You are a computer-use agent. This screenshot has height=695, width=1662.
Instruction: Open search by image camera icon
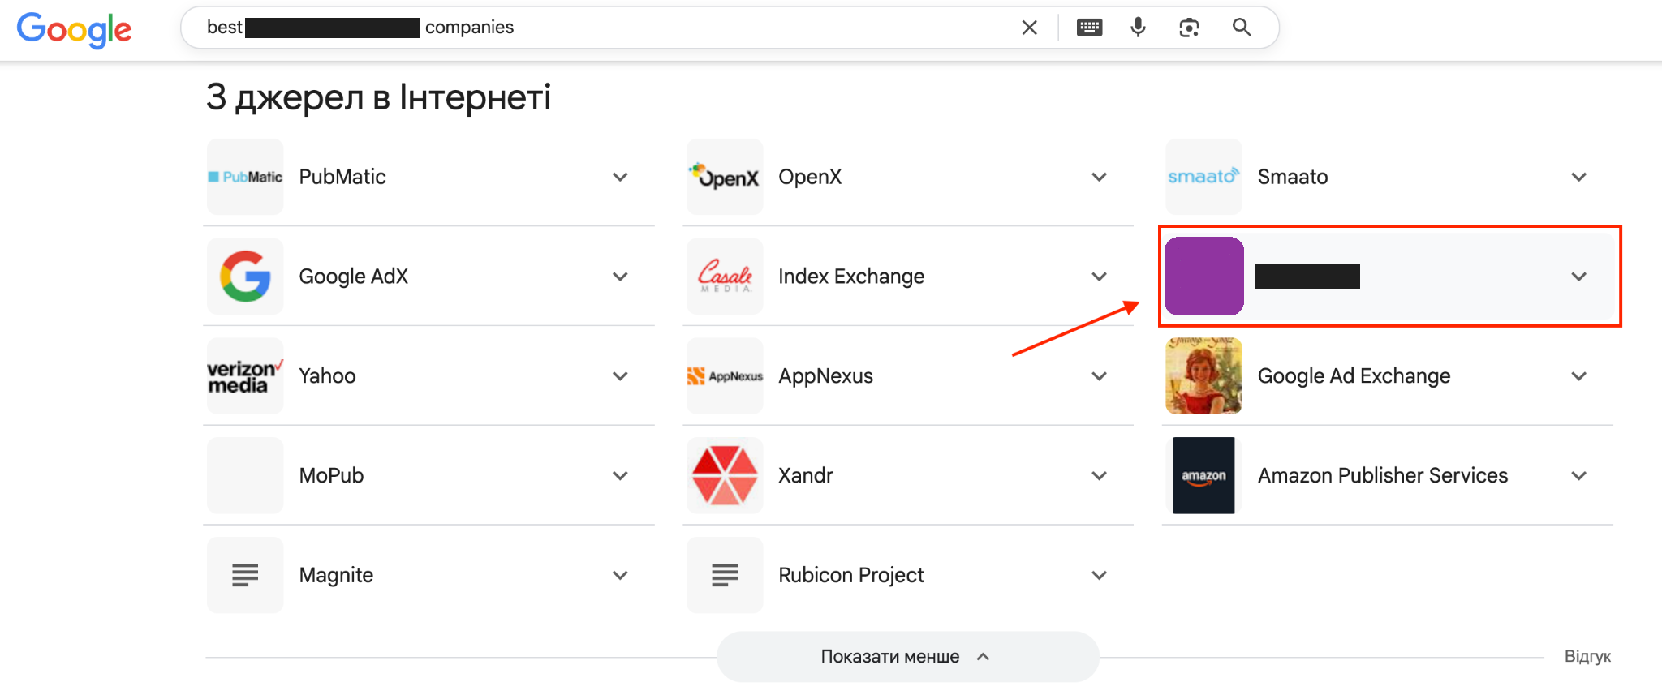(x=1189, y=28)
